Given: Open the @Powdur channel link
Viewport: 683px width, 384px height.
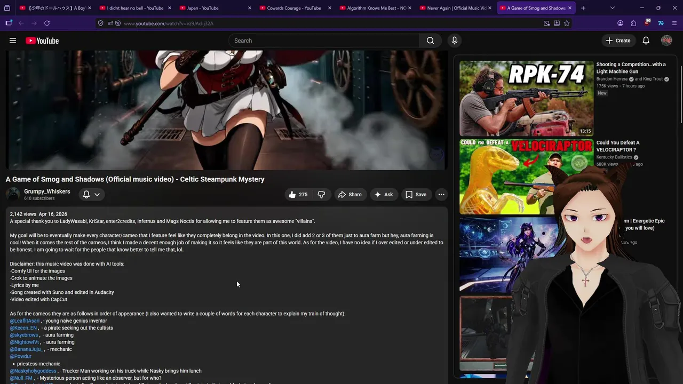Looking at the screenshot, I should pyautogui.click(x=21, y=356).
